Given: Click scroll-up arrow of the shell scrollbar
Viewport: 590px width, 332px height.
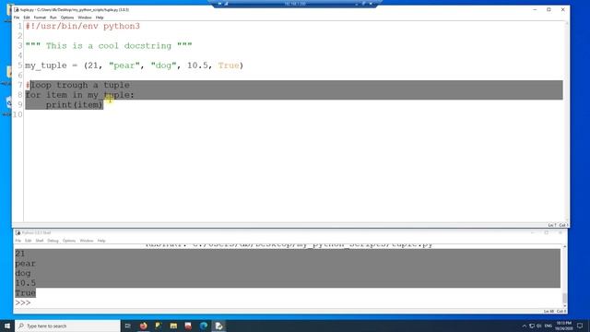Looking at the screenshot, I should pyautogui.click(x=564, y=246).
